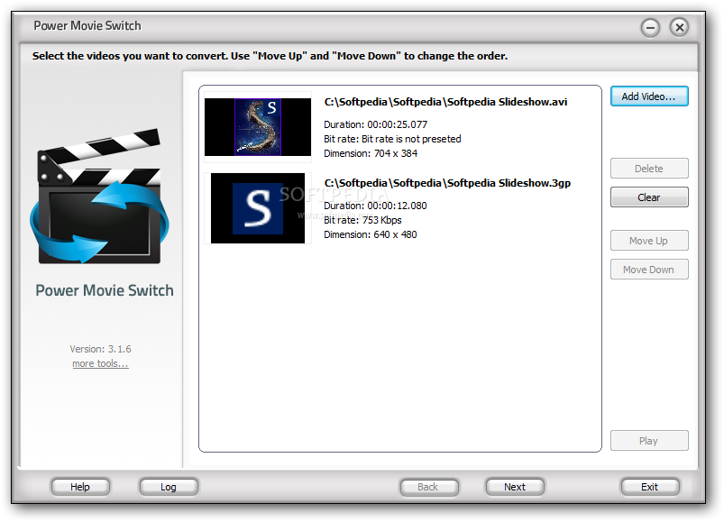The width and height of the screenshot is (724, 522).
Task: Click the clapperboard logo icon
Action: coord(100,197)
